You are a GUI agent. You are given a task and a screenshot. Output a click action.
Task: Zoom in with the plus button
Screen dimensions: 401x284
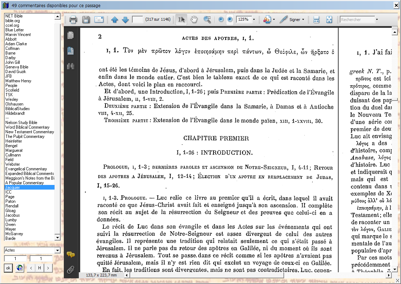pos(230,20)
